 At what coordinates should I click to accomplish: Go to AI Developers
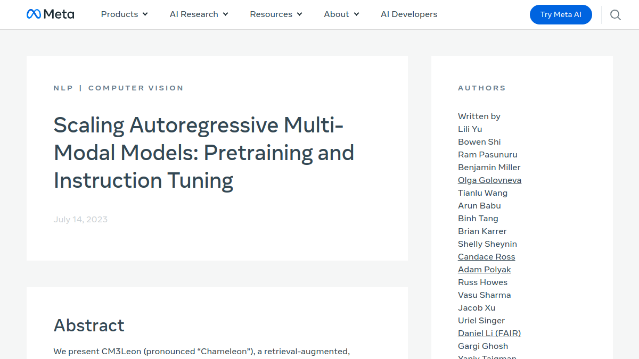(409, 14)
